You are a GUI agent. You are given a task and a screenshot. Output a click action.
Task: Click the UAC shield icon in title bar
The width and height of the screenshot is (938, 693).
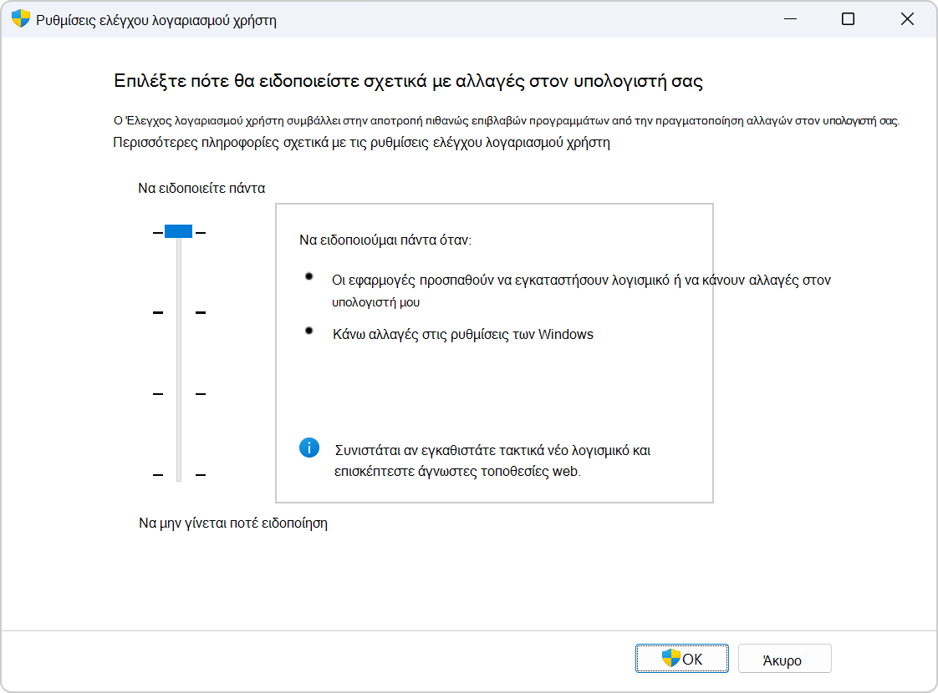point(21,19)
